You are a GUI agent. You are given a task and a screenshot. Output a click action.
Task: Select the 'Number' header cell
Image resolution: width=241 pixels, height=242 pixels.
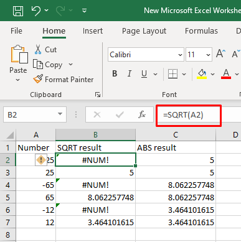(x=36, y=147)
